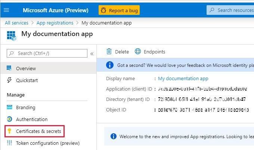The height and width of the screenshot is (150, 254).
Task: Click the Directory (tenant) ID label
Action: [x=128, y=99]
